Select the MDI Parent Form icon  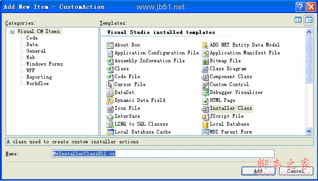point(205,132)
